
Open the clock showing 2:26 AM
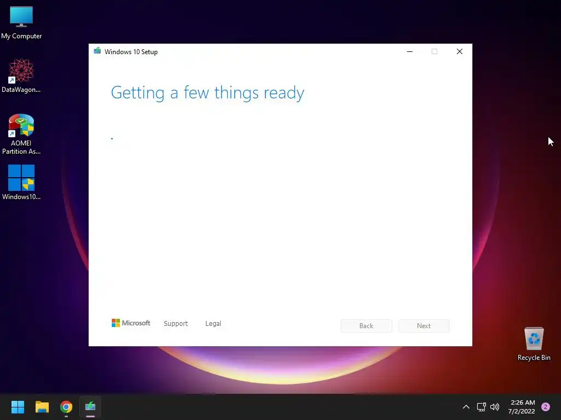point(522,407)
